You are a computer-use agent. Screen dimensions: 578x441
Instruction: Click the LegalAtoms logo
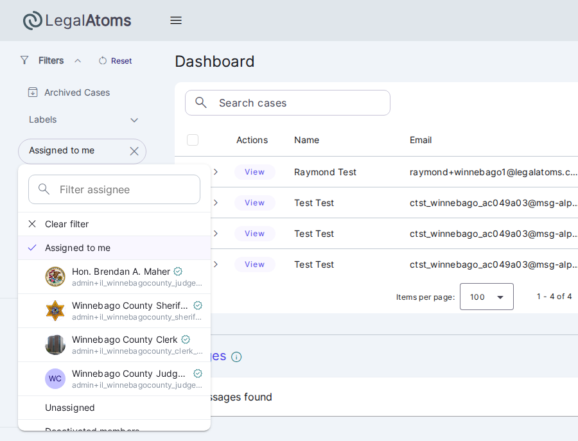77,21
